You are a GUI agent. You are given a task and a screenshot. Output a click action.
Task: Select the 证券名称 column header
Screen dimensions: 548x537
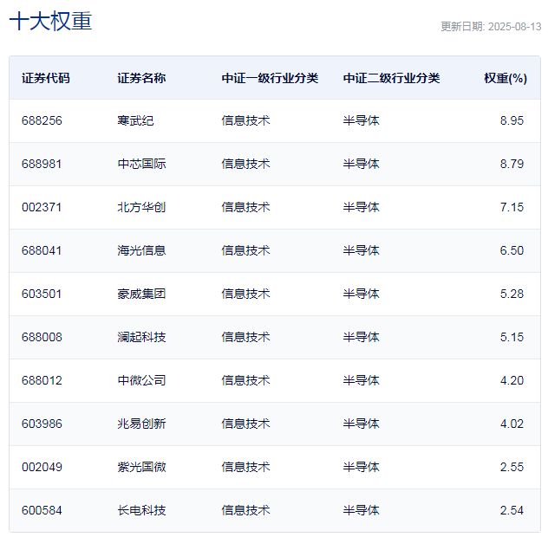click(x=141, y=78)
